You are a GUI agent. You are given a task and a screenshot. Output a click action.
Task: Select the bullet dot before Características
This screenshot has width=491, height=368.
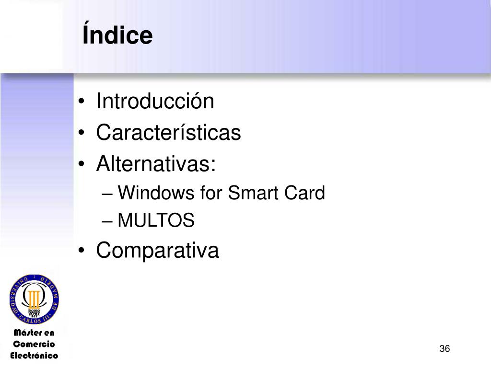click(82, 133)
